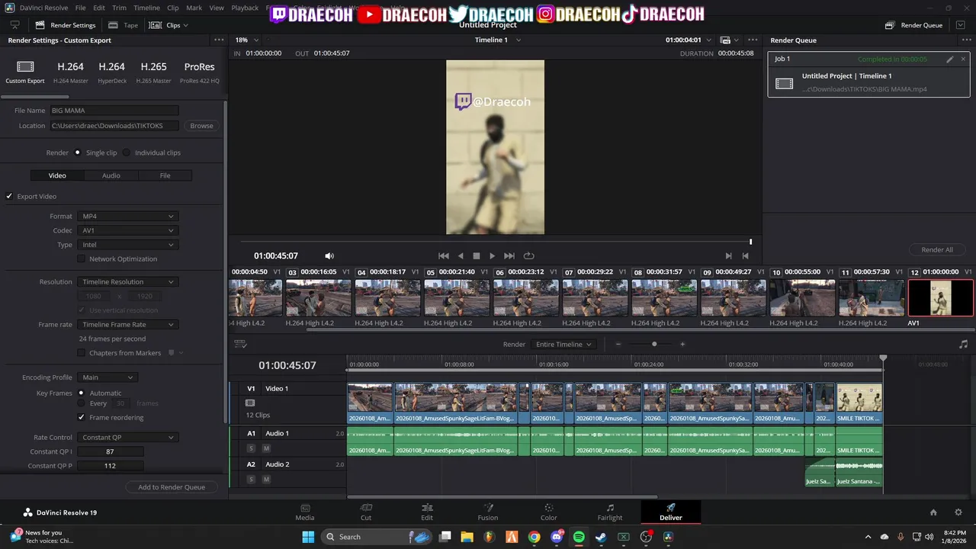Select the Custom Export preset icon
This screenshot has height=549, width=976.
point(25,67)
